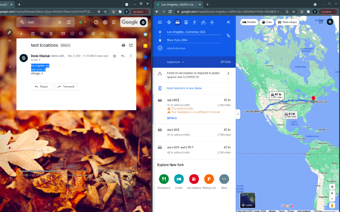Click the Hotels chip on the map
This screenshot has height=212, width=340.
click(x=249, y=22)
